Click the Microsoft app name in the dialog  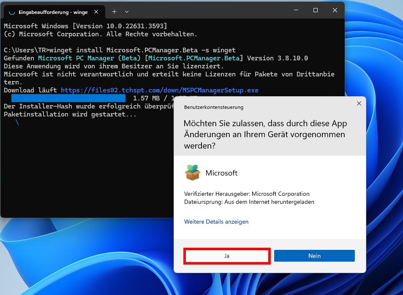221,173
